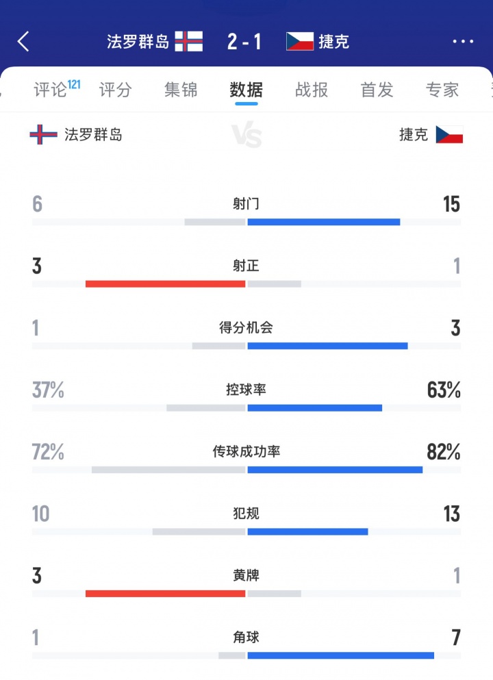Viewport: 493px width, 680px height.
Task: Tap the Czech flag in header
Action: 300,41
